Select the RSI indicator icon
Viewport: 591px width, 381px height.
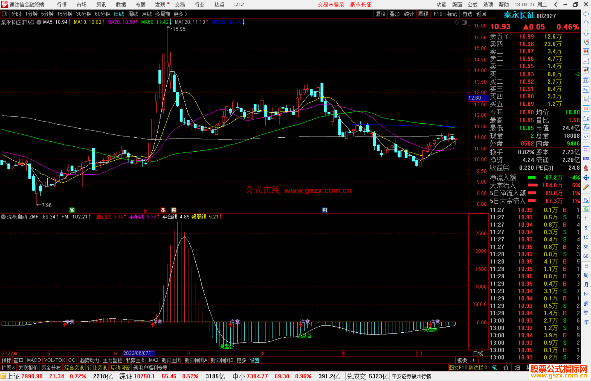[x=586, y=159]
